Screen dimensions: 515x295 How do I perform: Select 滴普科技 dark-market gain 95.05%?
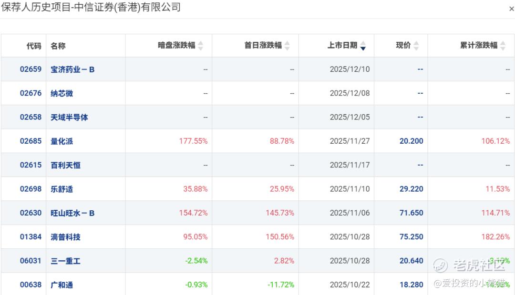196,236
